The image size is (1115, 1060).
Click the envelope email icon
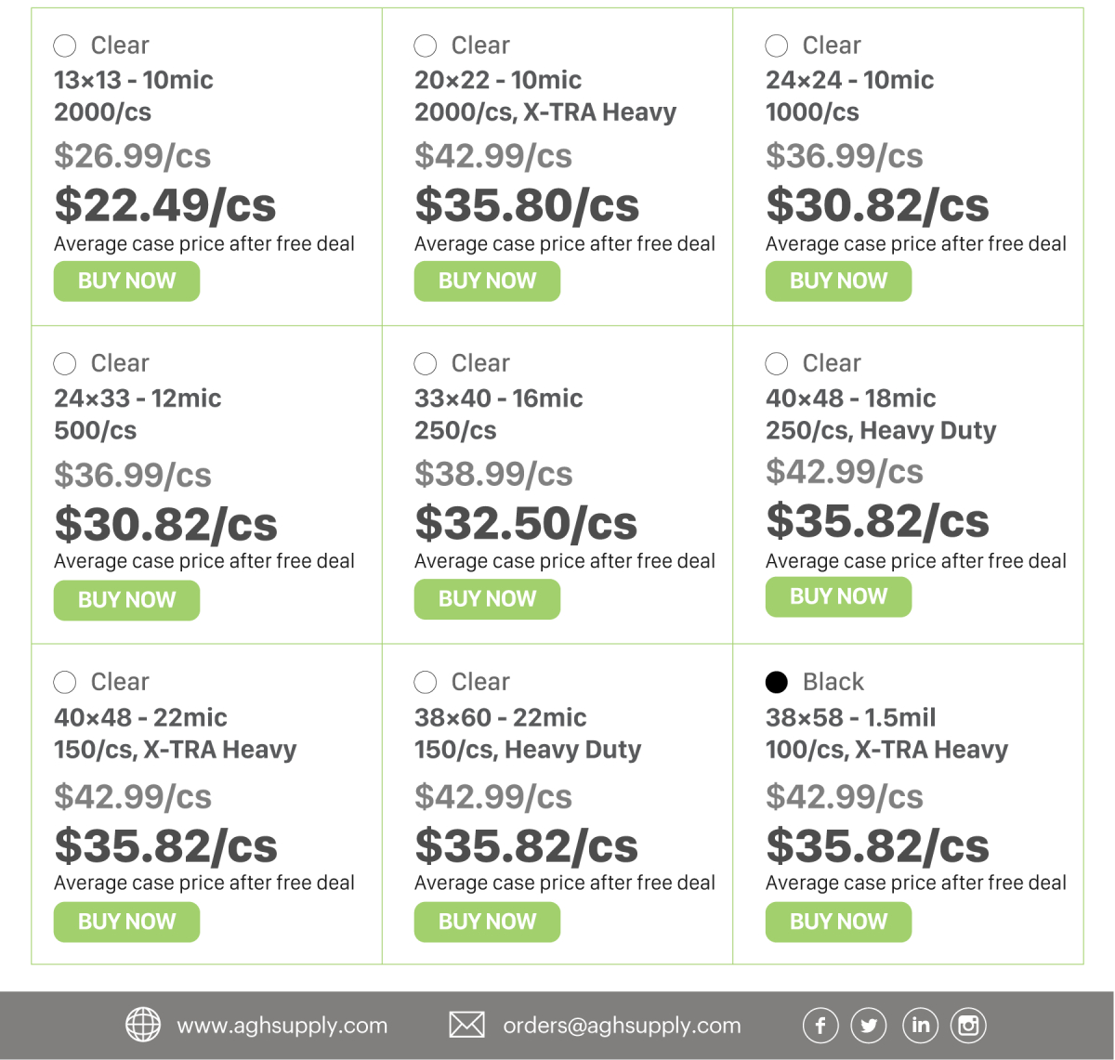pyautogui.click(x=466, y=1025)
